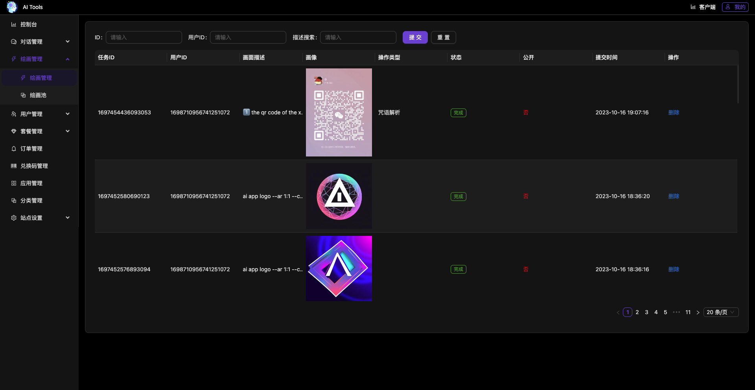Expand the 站点设置 menu chevron
The height and width of the screenshot is (390, 755).
pyautogui.click(x=68, y=218)
